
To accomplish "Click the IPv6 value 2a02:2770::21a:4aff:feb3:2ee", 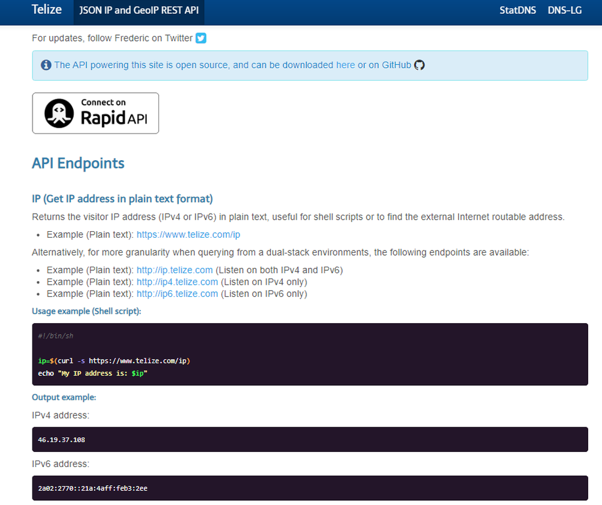I will click(93, 488).
